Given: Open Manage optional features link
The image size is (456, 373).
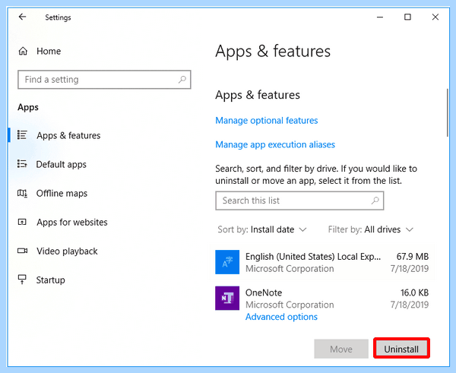Looking at the screenshot, I should 267,120.
